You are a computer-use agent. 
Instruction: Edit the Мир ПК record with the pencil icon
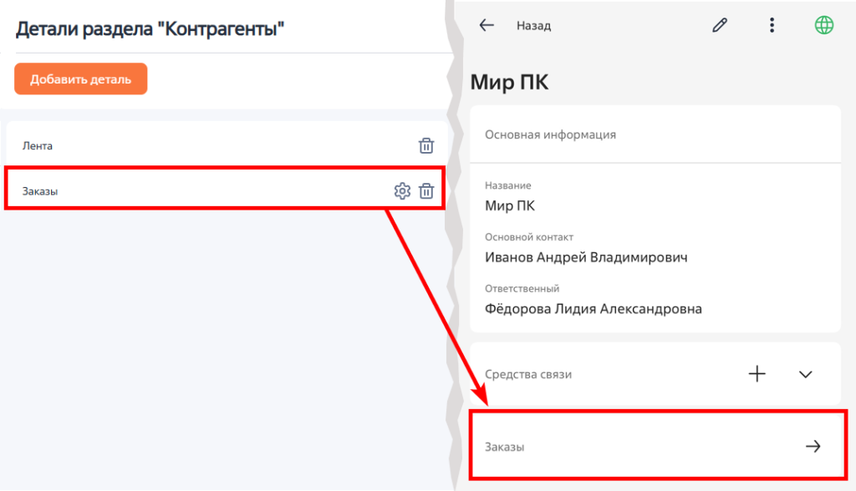(720, 25)
